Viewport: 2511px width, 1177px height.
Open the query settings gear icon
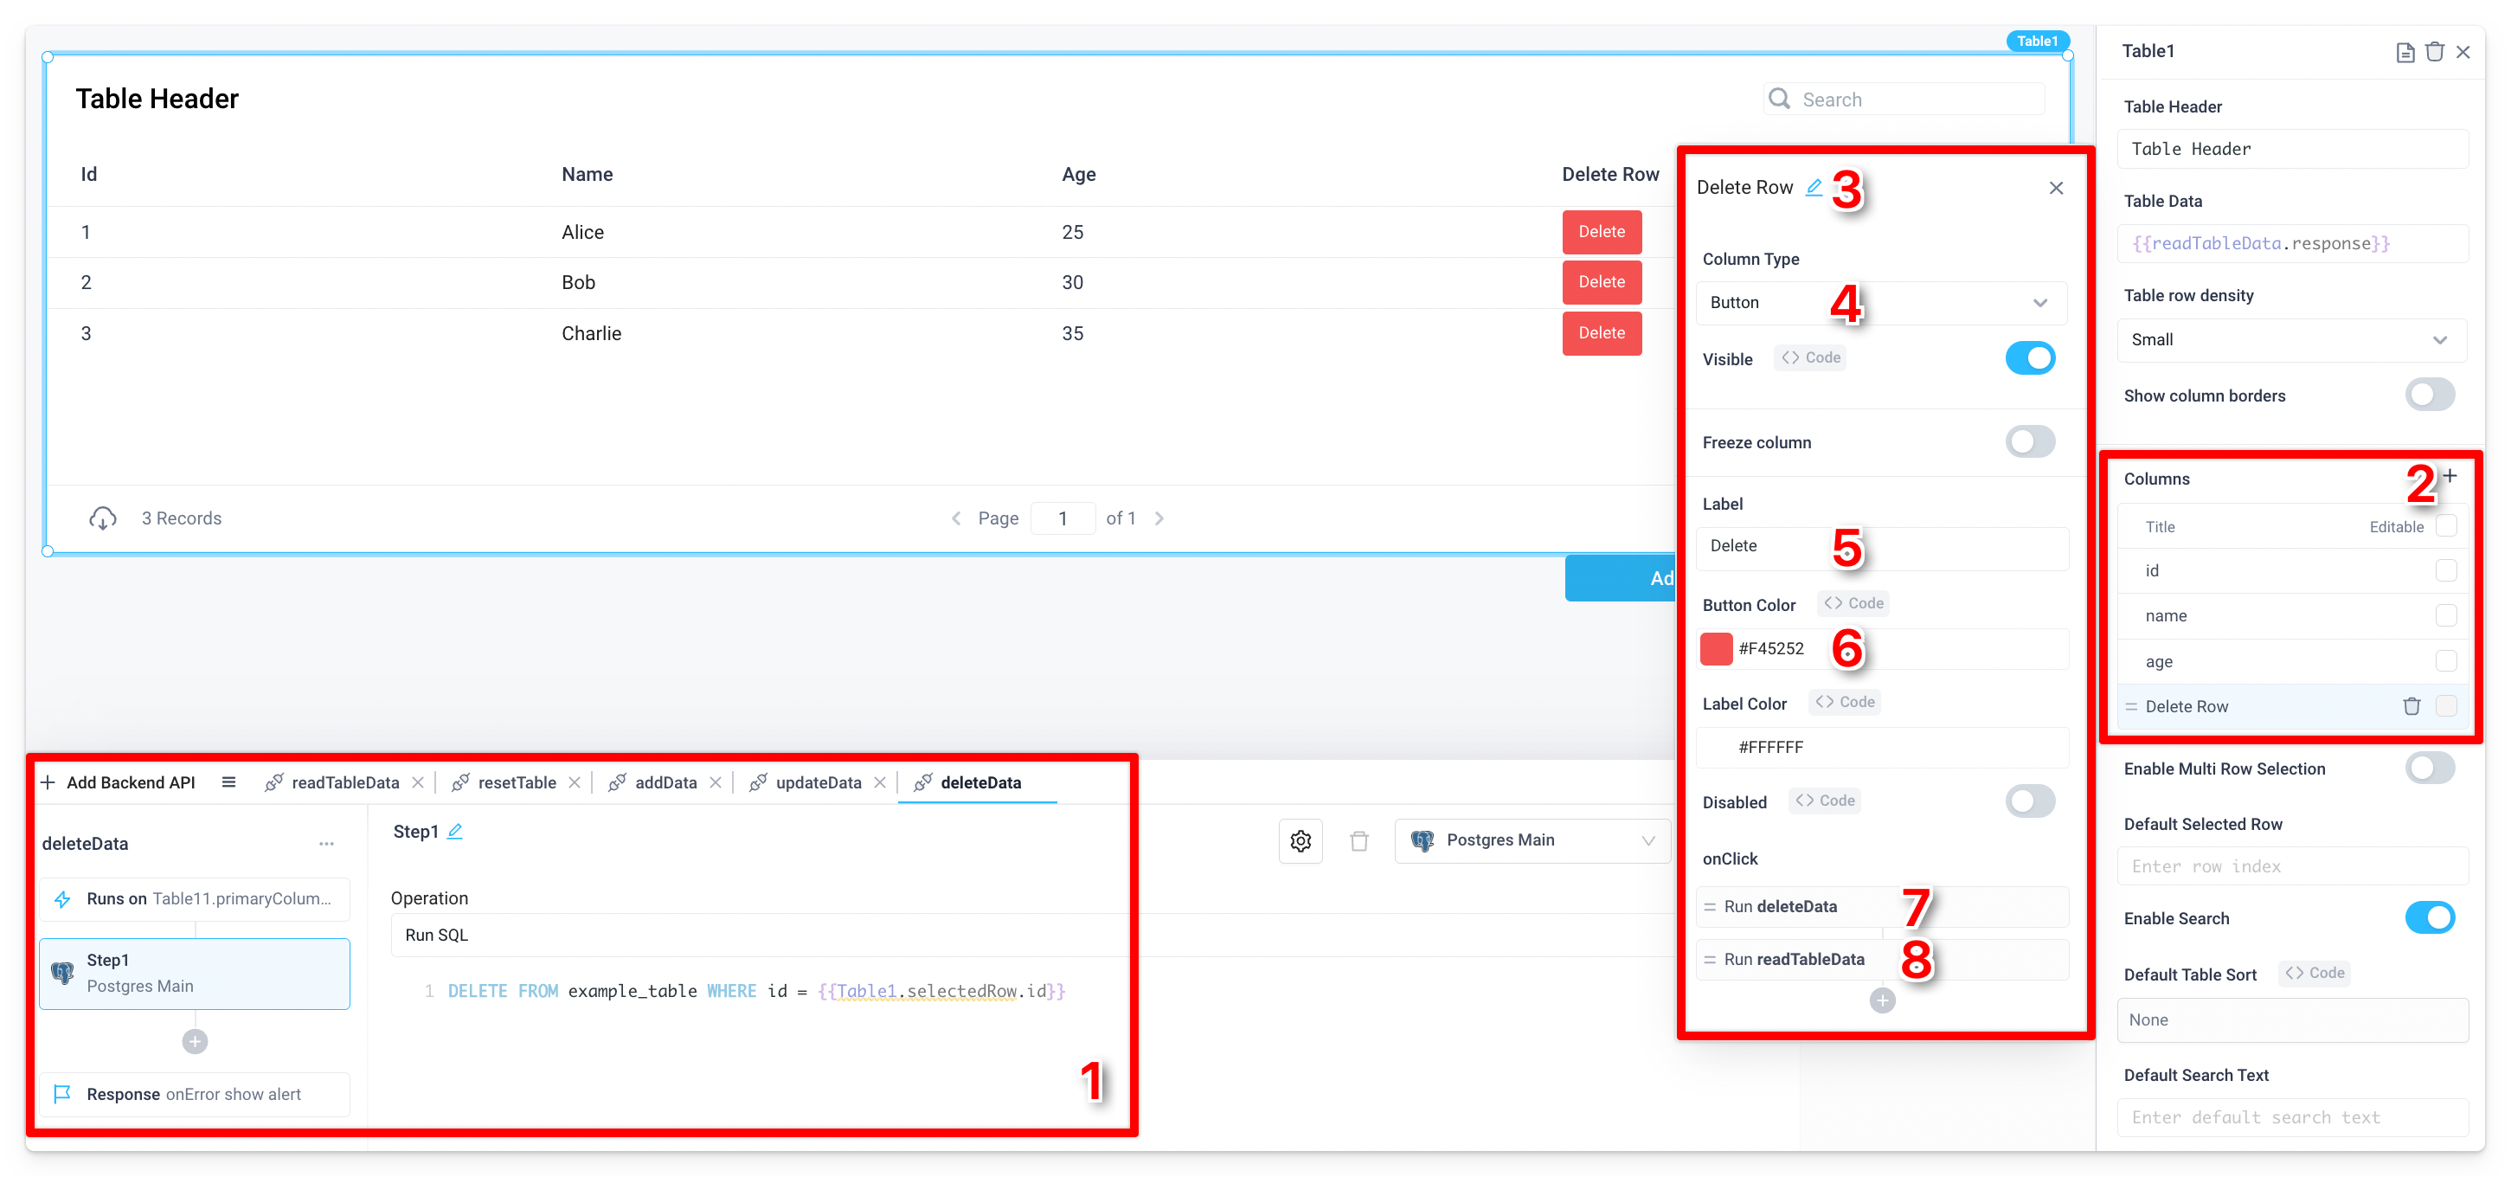click(1300, 839)
